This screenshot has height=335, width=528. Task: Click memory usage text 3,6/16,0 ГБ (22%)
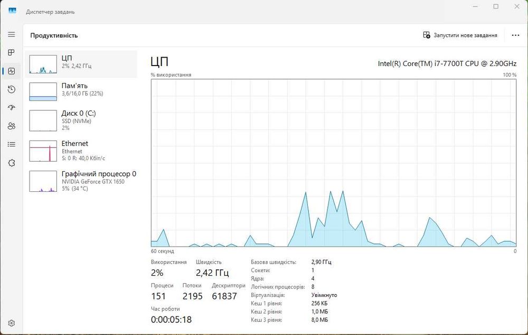click(x=82, y=94)
